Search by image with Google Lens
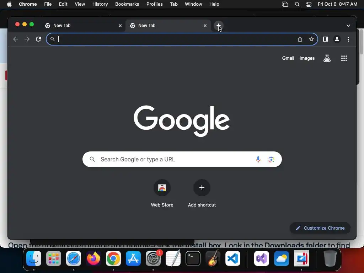Image resolution: width=364 pixels, height=273 pixels. (x=271, y=160)
